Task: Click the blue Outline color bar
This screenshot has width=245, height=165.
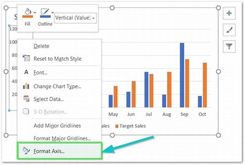Action: (45, 17)
